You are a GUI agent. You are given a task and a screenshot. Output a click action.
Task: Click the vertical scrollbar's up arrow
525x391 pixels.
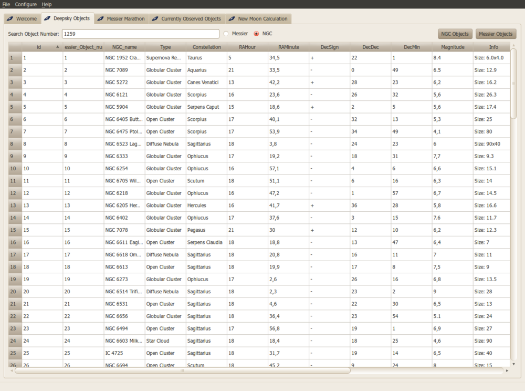[514, 45]
